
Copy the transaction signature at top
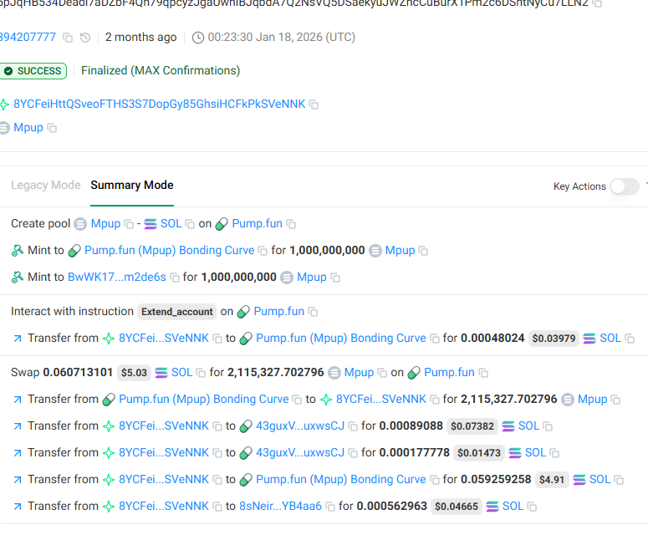click(597, 3)
